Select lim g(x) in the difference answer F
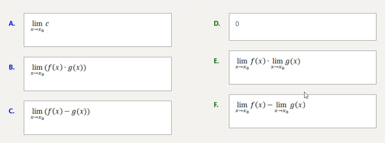The width and height of the screenshot is (385, 143). point(290,107)
